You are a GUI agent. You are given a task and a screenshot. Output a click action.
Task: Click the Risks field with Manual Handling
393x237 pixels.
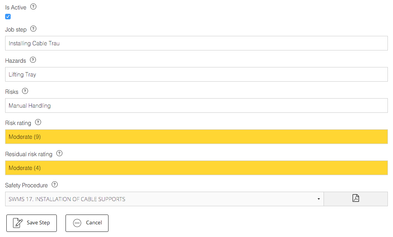[196, 105]
